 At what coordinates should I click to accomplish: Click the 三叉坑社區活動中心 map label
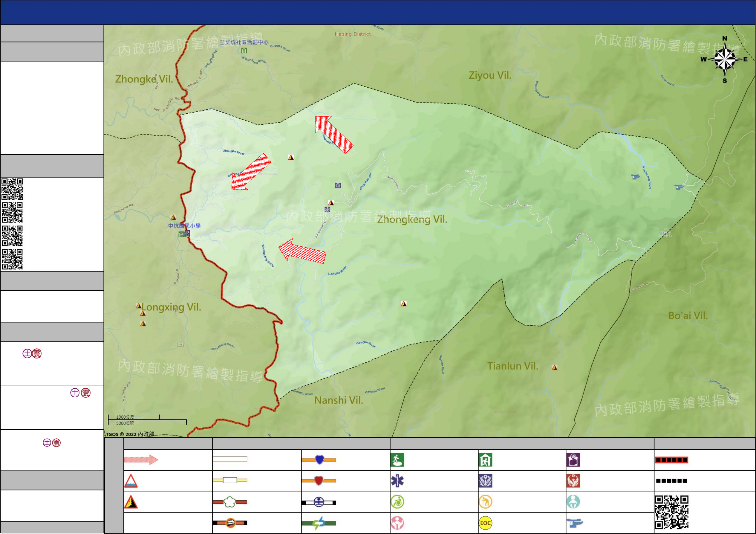244,42
